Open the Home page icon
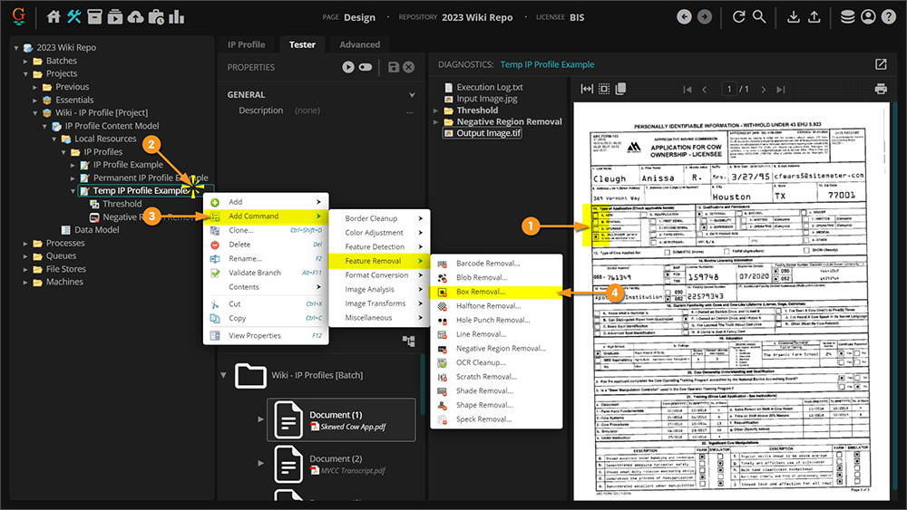 pyautogui.click(x=54, y=16)
